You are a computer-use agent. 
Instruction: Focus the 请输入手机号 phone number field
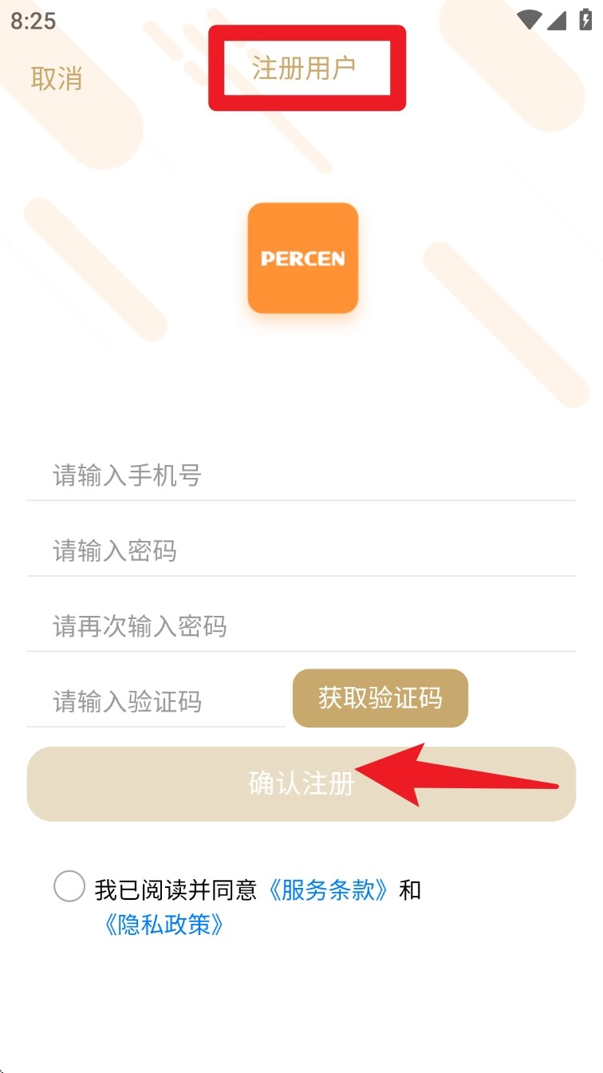coord(301,475)
